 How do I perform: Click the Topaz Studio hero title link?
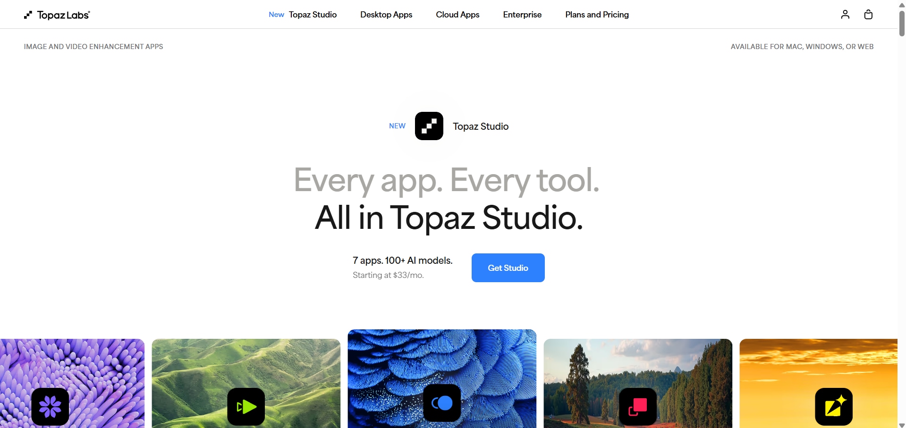481,126
